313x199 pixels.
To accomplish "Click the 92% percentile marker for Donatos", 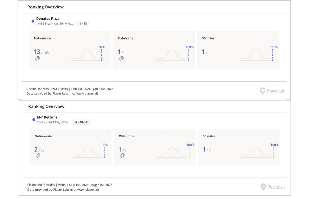I will click(x=102, y=47).
